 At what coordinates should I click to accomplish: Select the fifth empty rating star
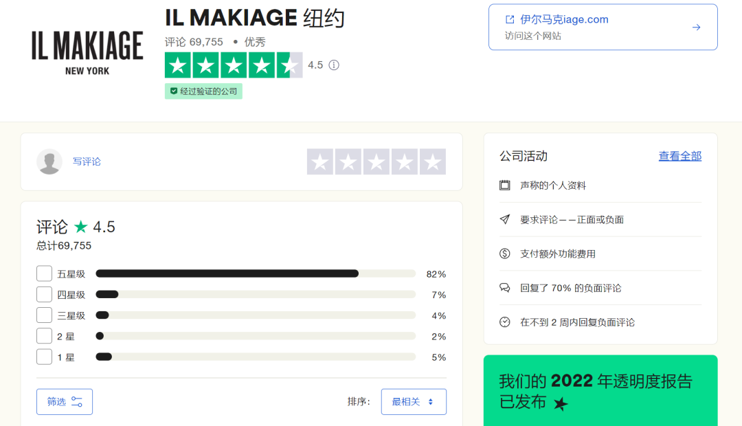click(433, 161)
